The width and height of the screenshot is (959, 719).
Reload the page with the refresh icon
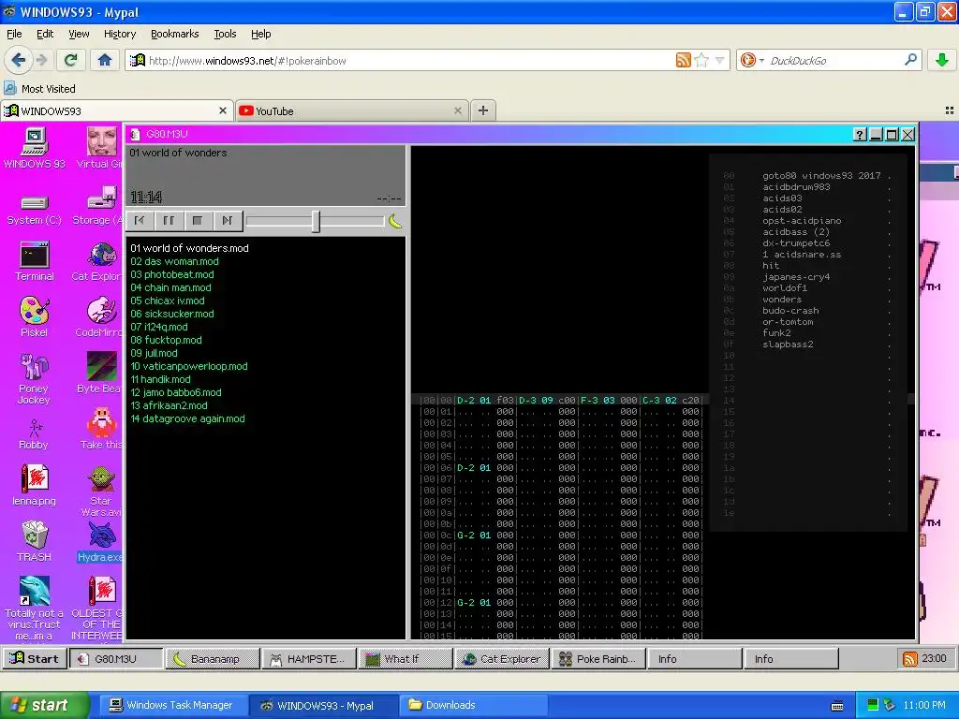click(71, 60)
